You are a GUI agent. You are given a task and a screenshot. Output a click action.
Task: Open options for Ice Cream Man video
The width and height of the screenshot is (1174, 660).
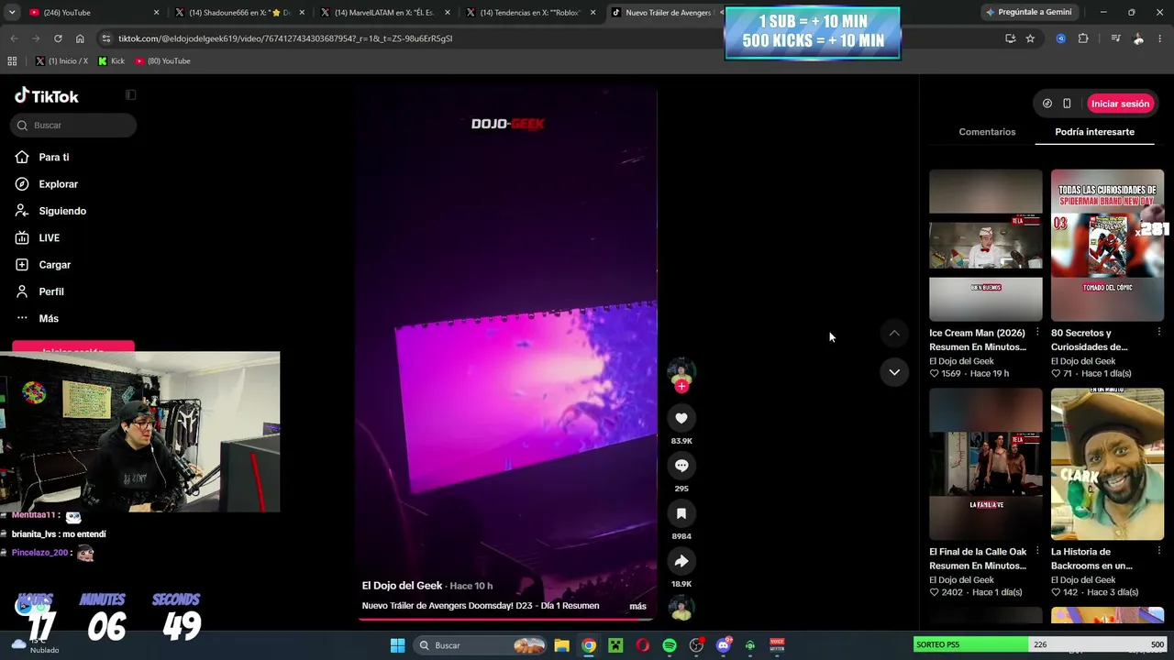[1037, 333]
